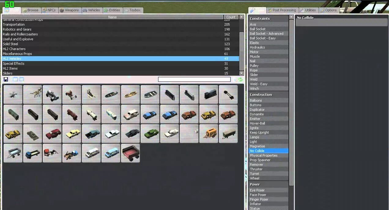Choose the Thruster tool
Screen dimensions: 389x210
click(269, 169)
